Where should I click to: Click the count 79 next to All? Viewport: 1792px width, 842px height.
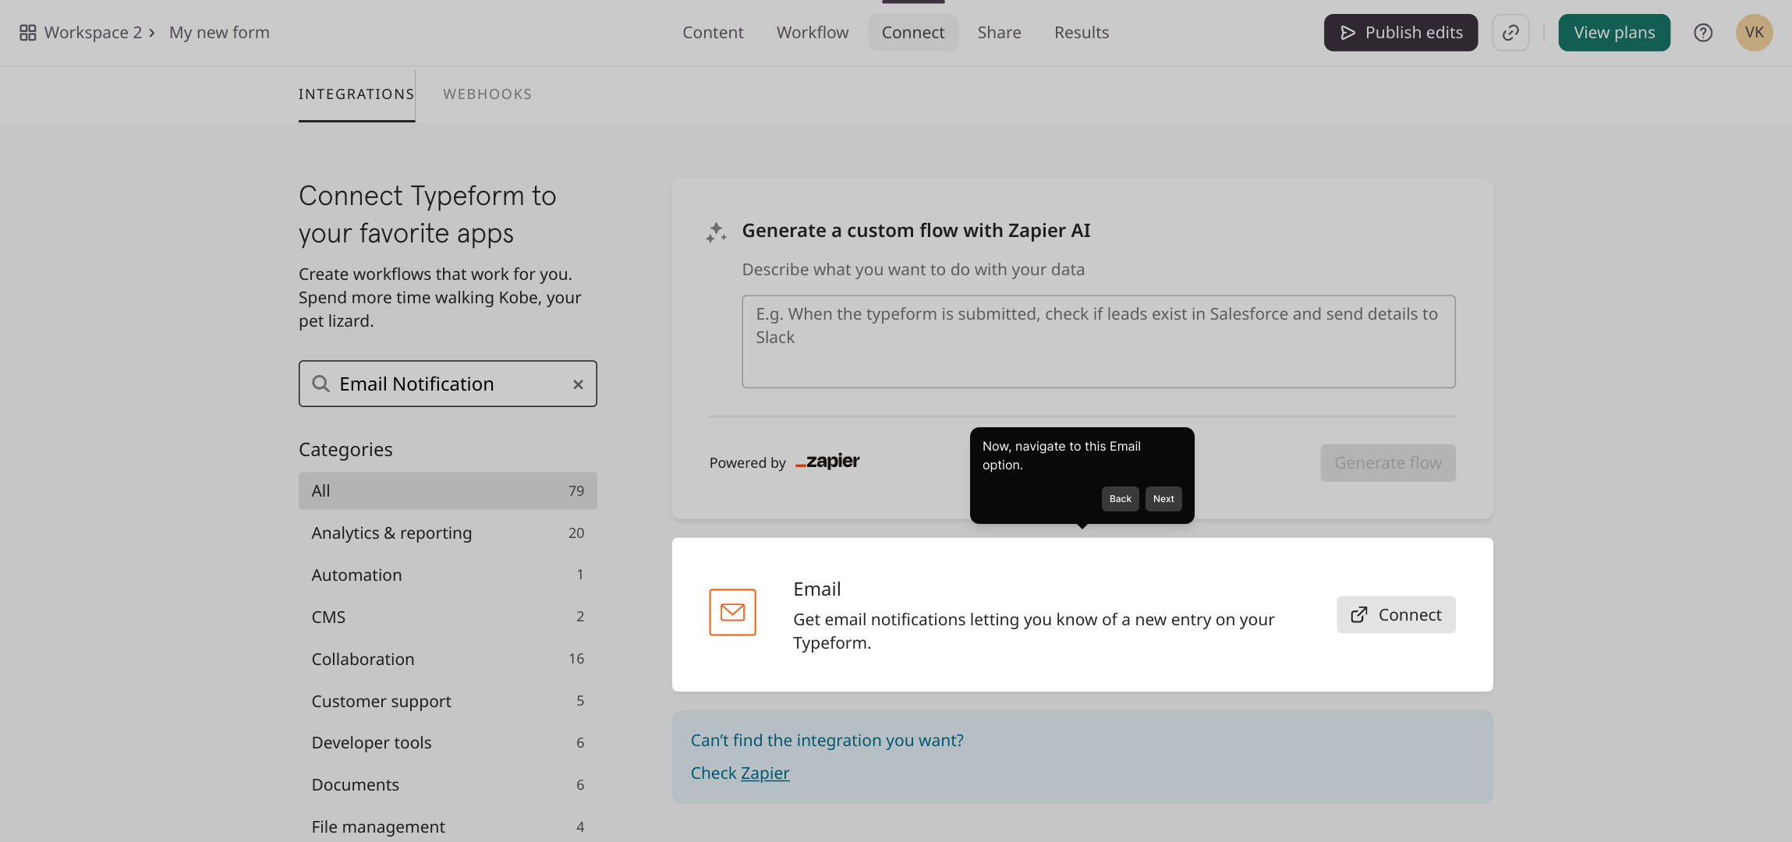point(576,491)
